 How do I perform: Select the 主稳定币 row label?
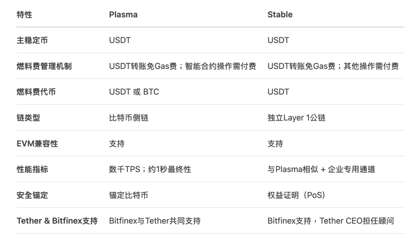tap(32, 40)
